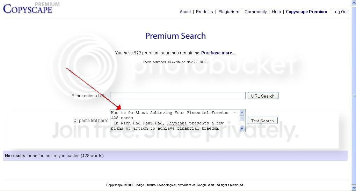This screenshot has width=356, height=191.
Task: Click the 'Or paste text here:' label
Action: pyautogui.click(x=90, y=121)
